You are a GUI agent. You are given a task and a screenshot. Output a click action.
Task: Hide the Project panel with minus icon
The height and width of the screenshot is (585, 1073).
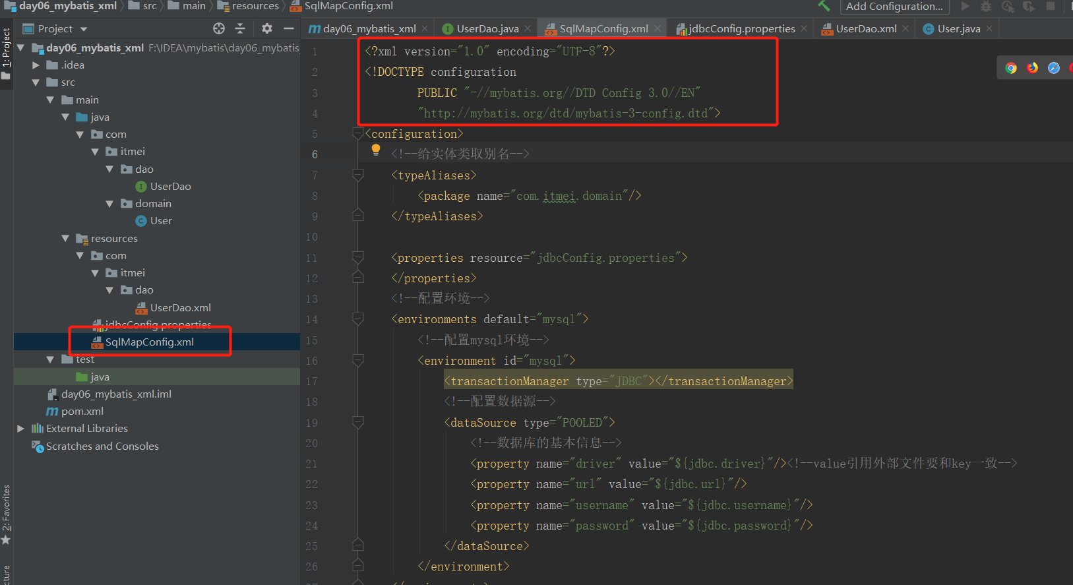point(288,28)
